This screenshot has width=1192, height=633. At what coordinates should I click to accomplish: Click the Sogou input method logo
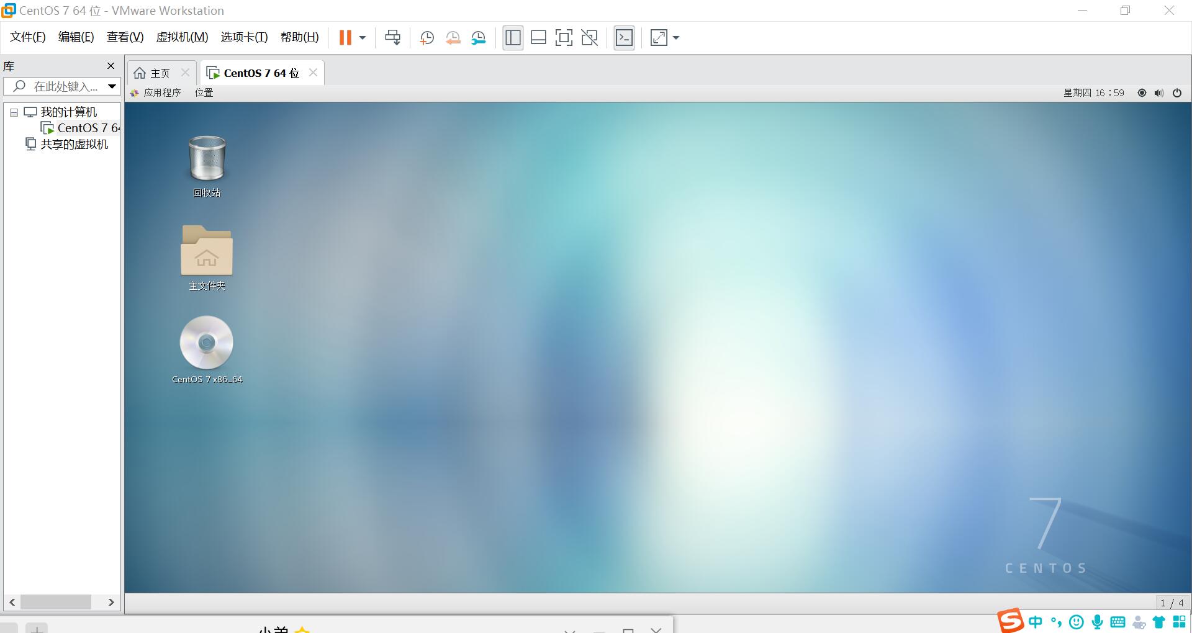pos(1011,621)
